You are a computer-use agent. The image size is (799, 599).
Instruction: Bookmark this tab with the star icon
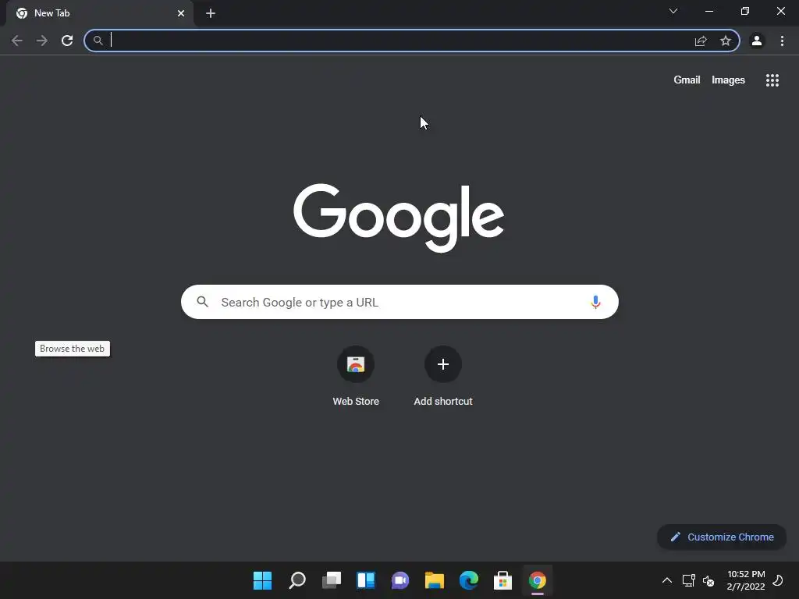pyautogui.click(x=726, y=41)
